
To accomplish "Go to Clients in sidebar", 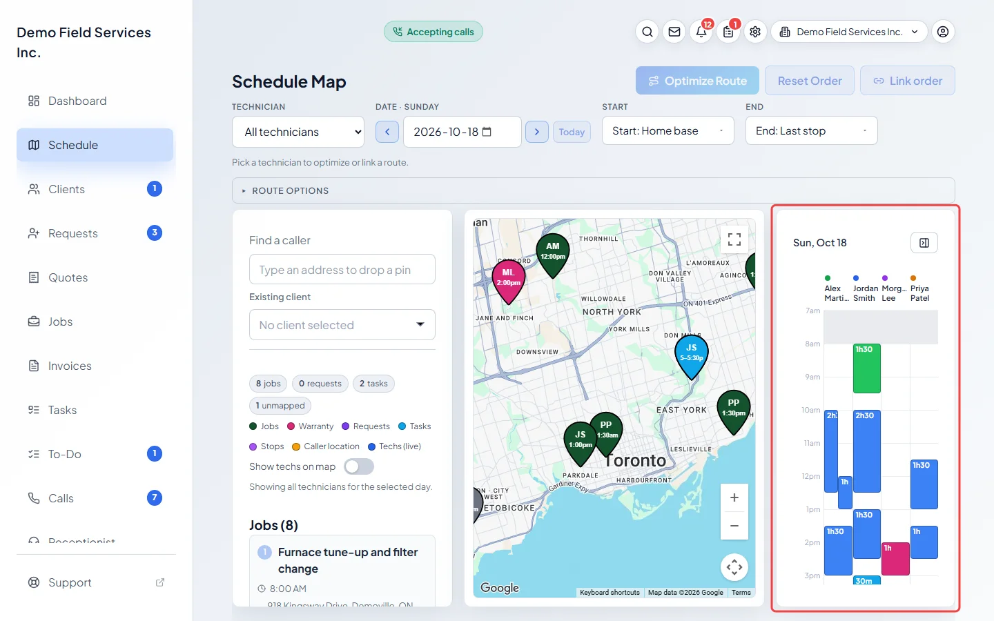I will tap(95, 189).
